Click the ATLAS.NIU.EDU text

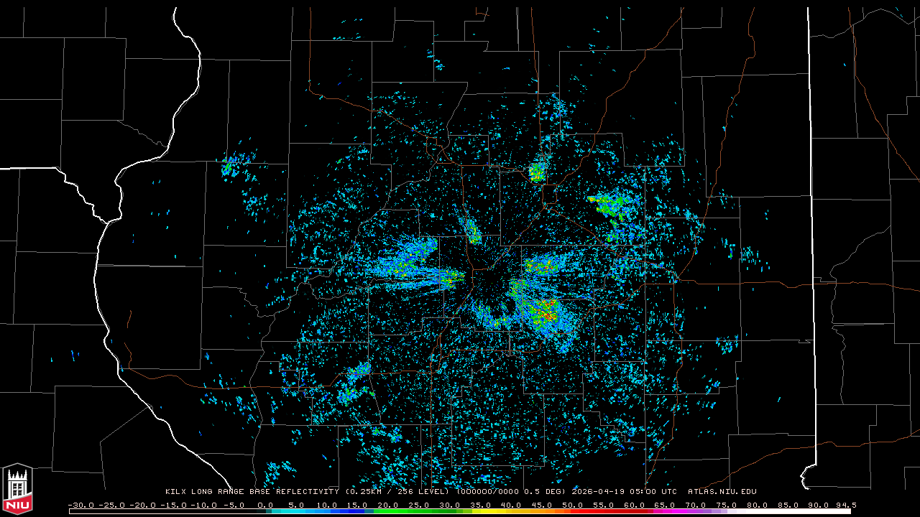(722, 492)
